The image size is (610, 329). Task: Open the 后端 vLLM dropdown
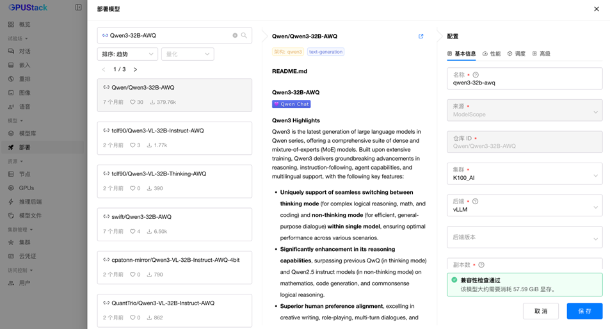point(525,205)
